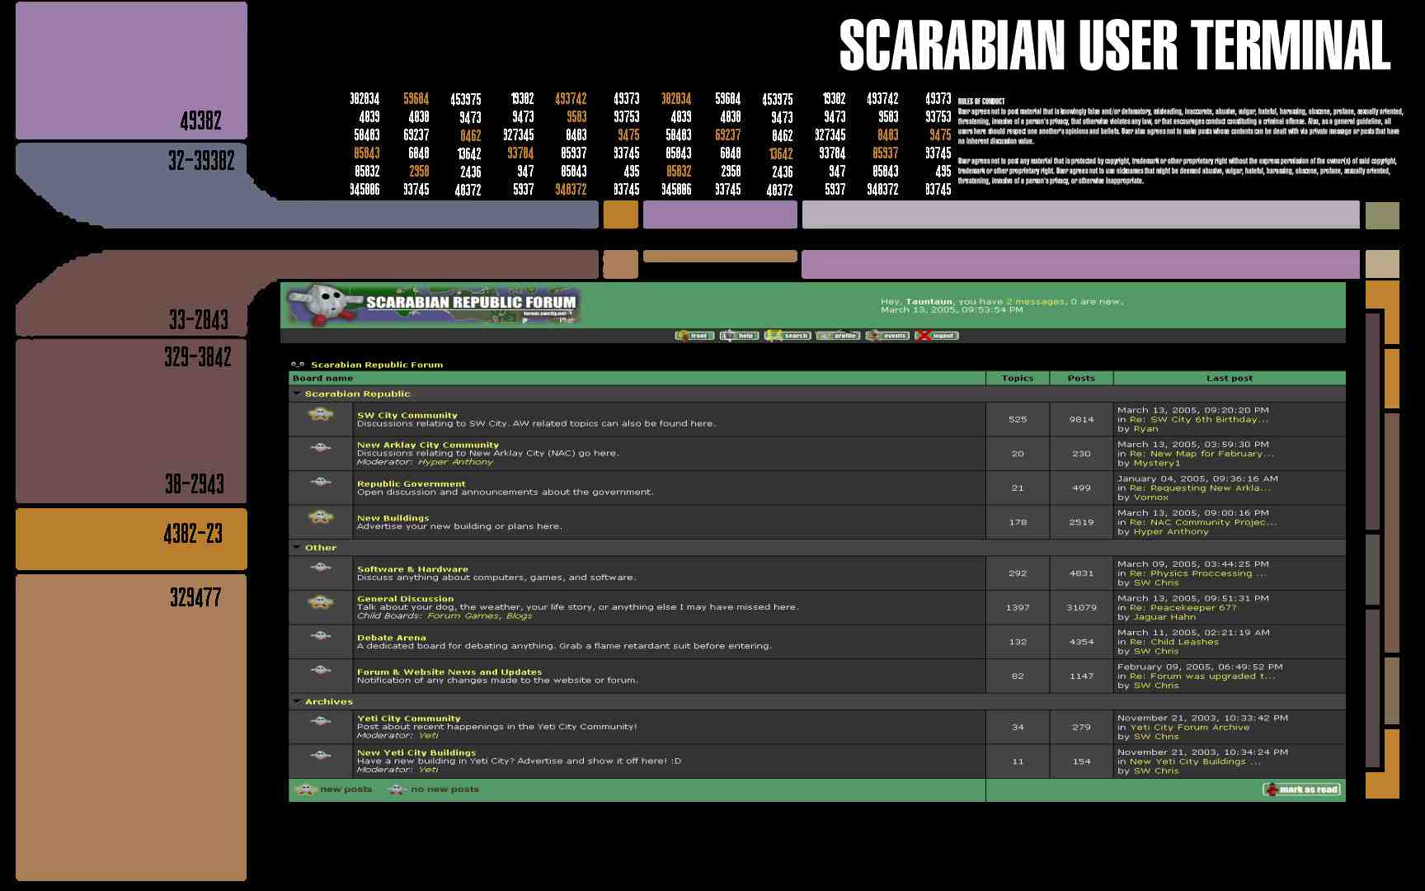
Task: Click the 'no new posts' legend icon
Action: tap(397, 790)
